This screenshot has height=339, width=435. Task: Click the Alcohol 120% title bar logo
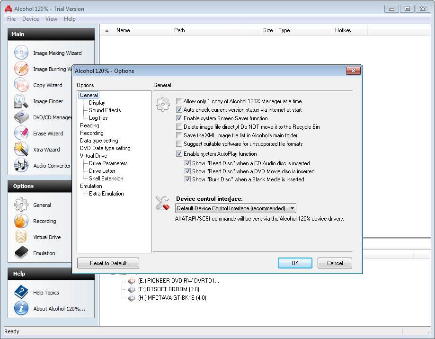click(9, 9)
